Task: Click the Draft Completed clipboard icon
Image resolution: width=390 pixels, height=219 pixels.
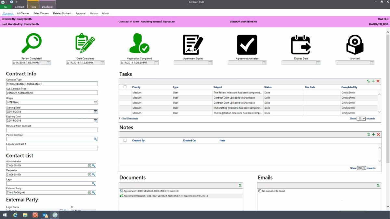Action: click(85, 44)
